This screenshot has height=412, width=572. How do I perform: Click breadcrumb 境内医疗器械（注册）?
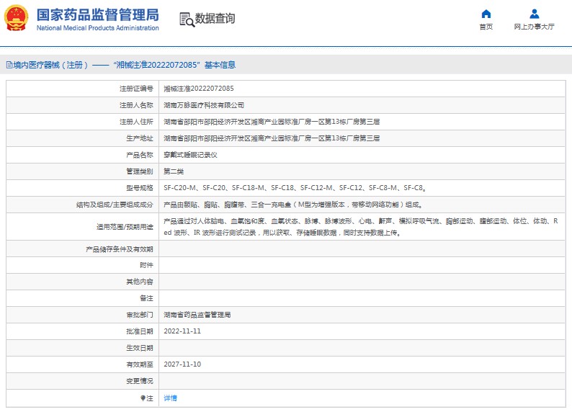coord(50,66)
